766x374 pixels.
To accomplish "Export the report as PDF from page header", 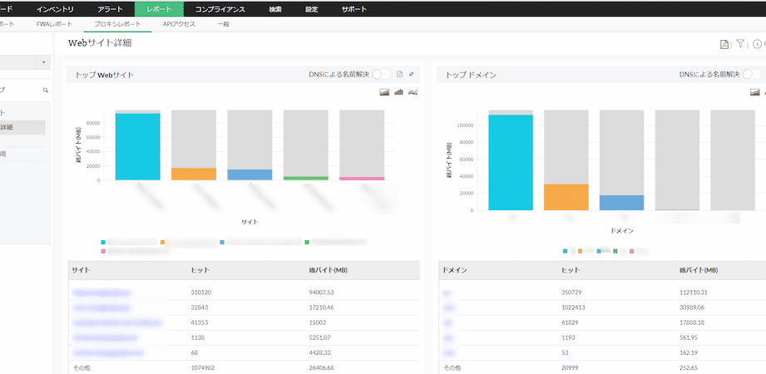I will (x=724, y=44).
